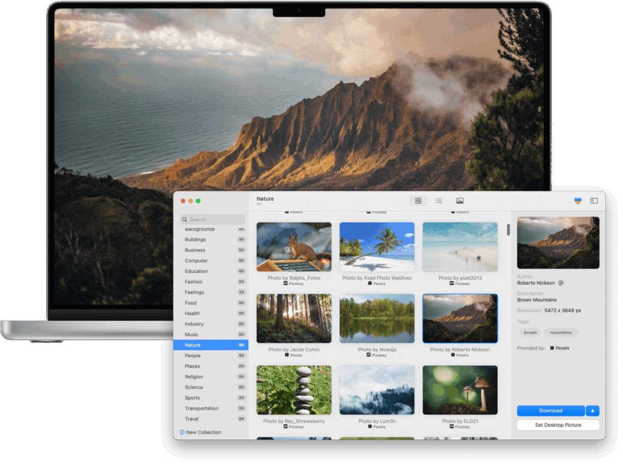Click Set Desktop Picture button

(x=558, y=425)
